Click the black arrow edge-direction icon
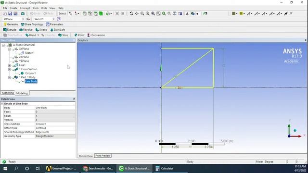Viewport: 308px width, 173px height. pyautogui.click(x=286, y=13)
